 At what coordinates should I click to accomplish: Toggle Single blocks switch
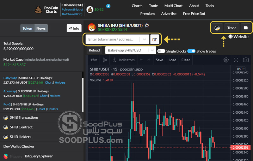click(x=161, y=51)
